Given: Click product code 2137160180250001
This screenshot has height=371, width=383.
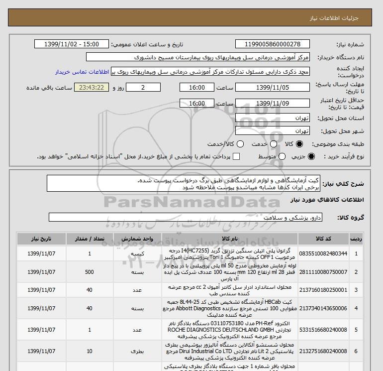Looking at the screenshot, I should (x=323, y=290).
